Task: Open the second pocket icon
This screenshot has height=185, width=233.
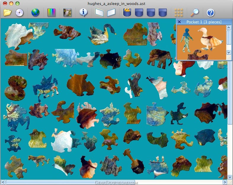Action: [x=139, y=12]
